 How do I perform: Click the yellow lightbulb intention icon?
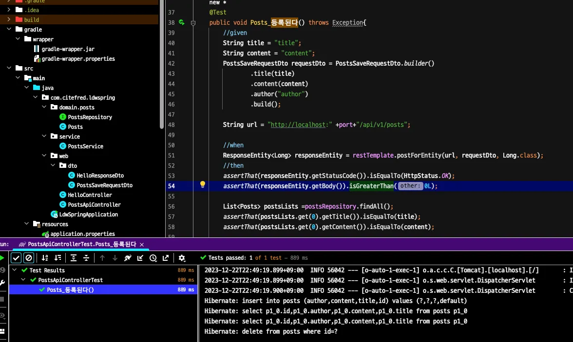[203, 185]
